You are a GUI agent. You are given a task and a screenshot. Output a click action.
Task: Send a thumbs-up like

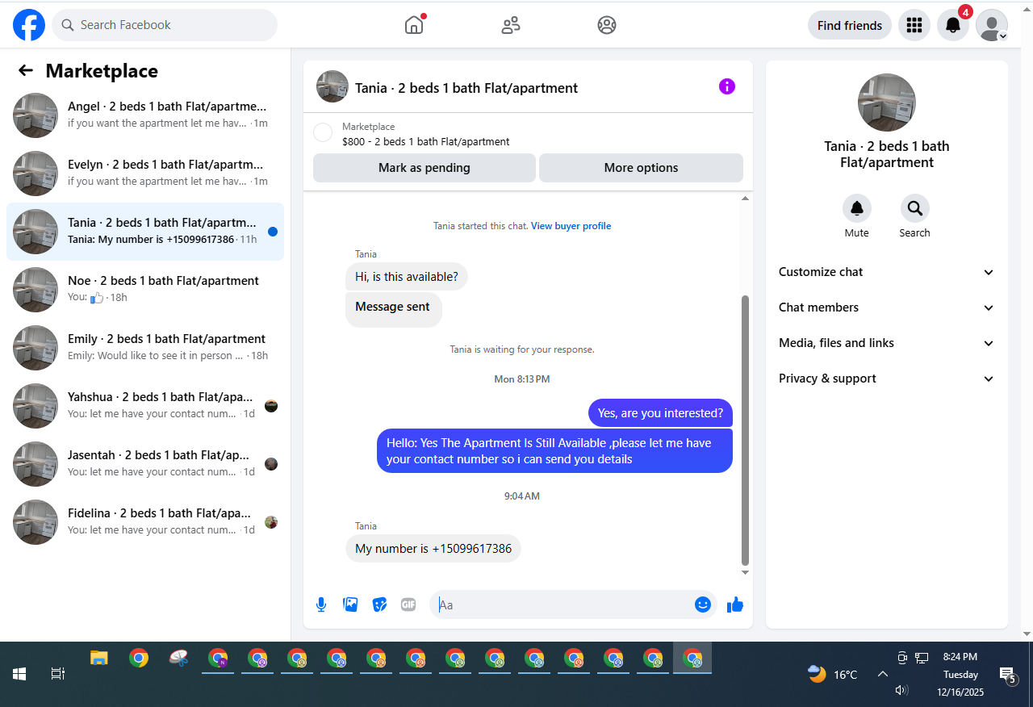coord(735,605)
